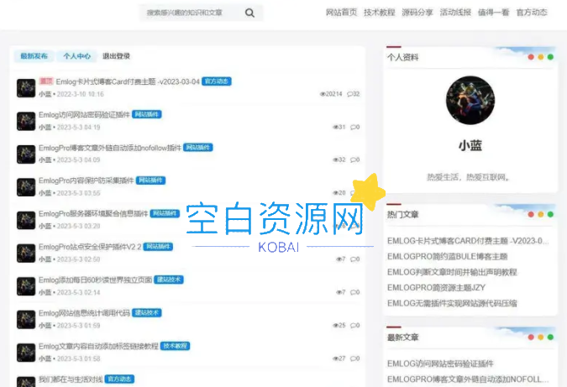Screen dimensions: 567x387
Task: Click the search magnifier icon
Action: [x=249, y=13]
